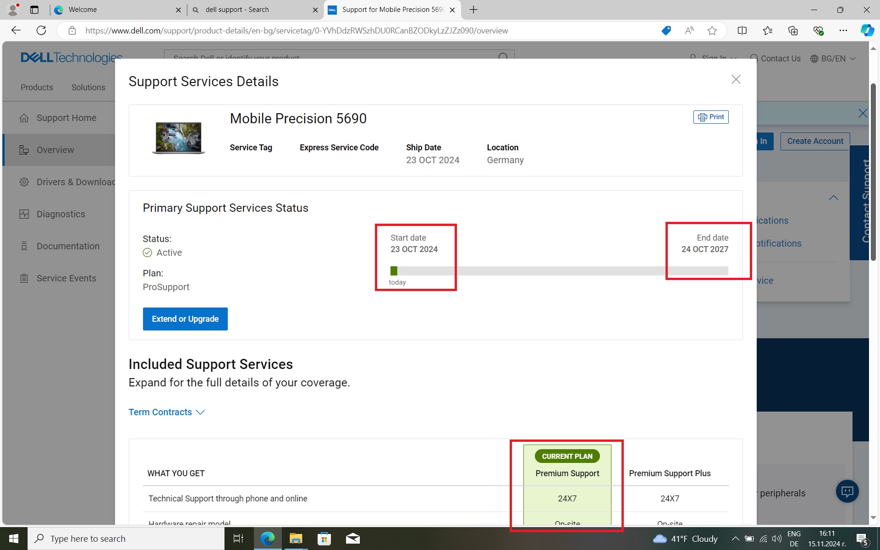Show hidden tray icons chevron
Viewport: 880px width, 550px height.
click(x=735, y=539)
